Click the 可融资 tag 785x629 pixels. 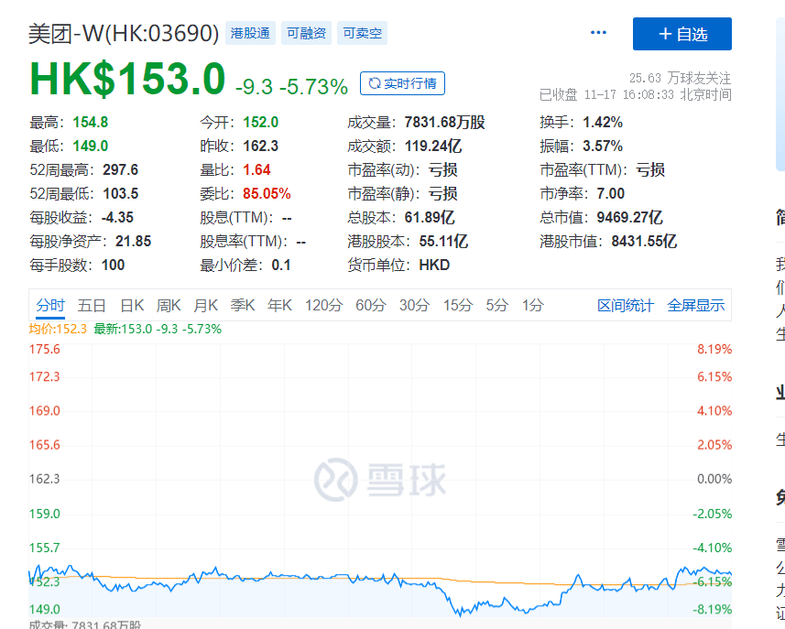pos(306,34)
